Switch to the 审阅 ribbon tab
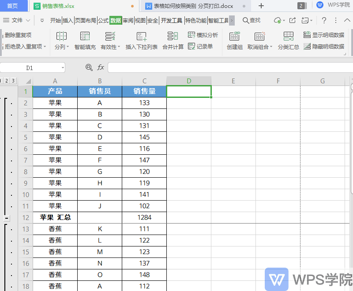Image resolution: width=353 pixels, height=291 pixels. point(128,20)
